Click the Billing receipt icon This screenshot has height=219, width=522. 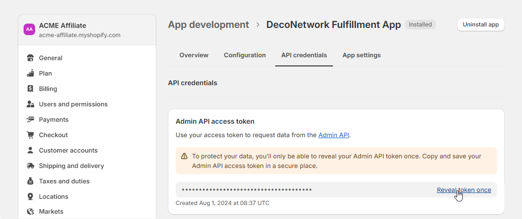click(31, 89)
